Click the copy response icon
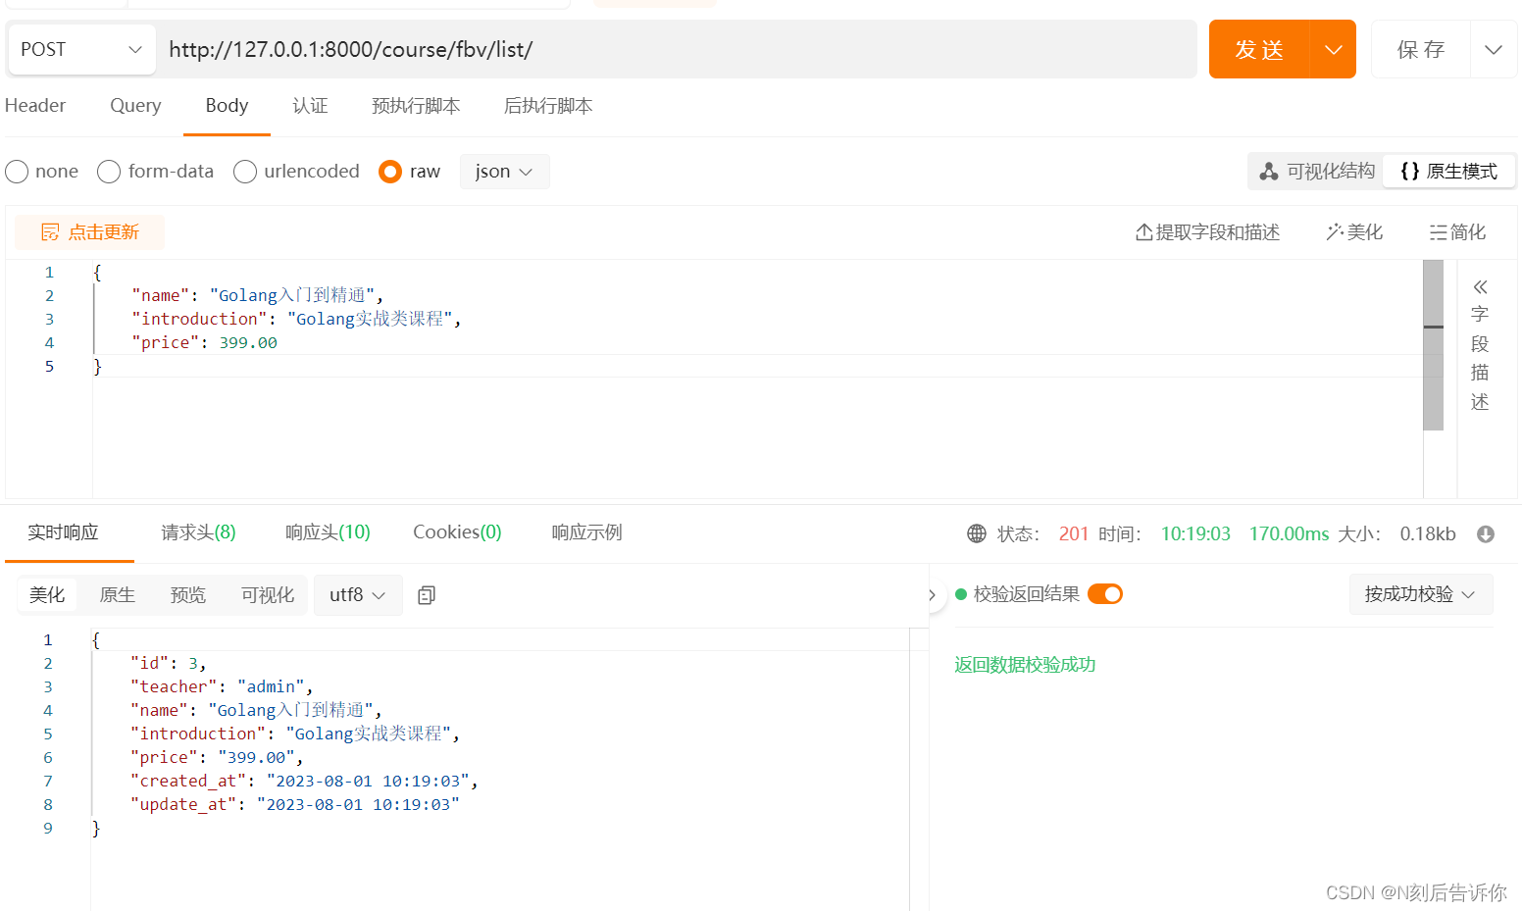1522x911 pixels. coord(427,595)
